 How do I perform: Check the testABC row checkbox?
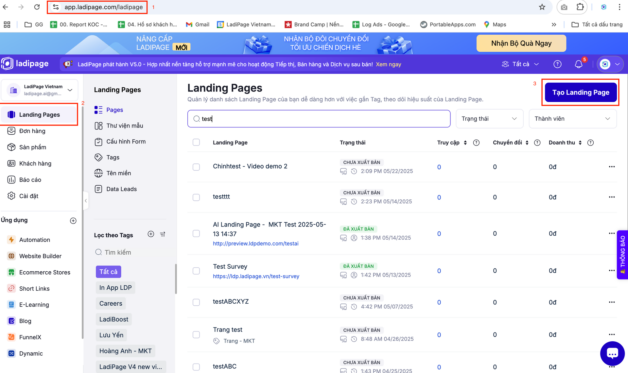196,367
